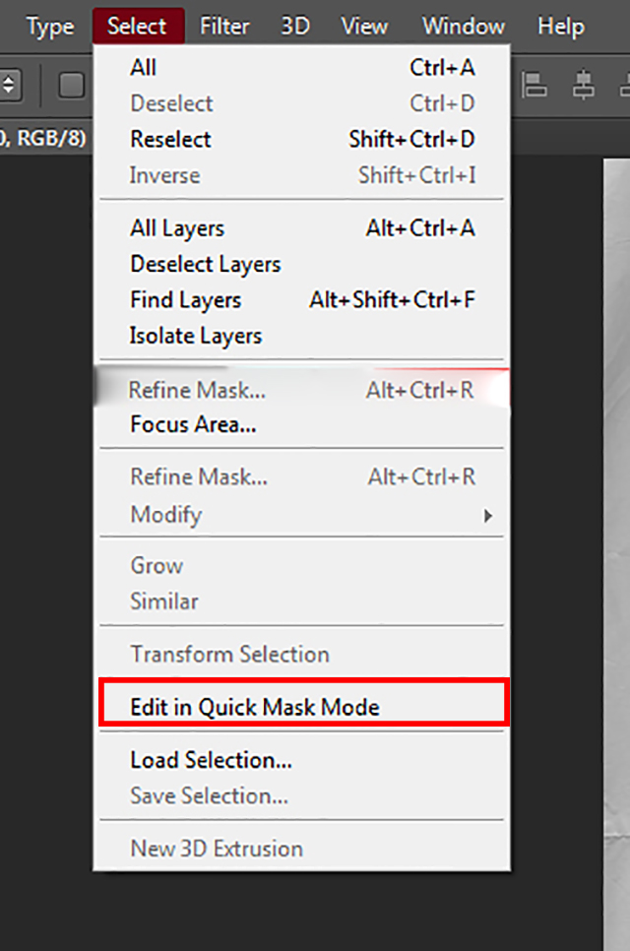The width and height of the screenshot is (630, 951).
Task: Click the align left edges icon
Action: coord(535,86)
